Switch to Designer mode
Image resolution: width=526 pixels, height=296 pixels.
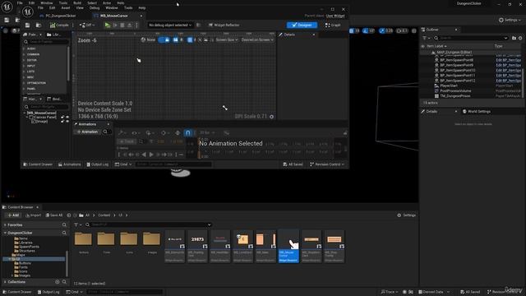point(302,25)
